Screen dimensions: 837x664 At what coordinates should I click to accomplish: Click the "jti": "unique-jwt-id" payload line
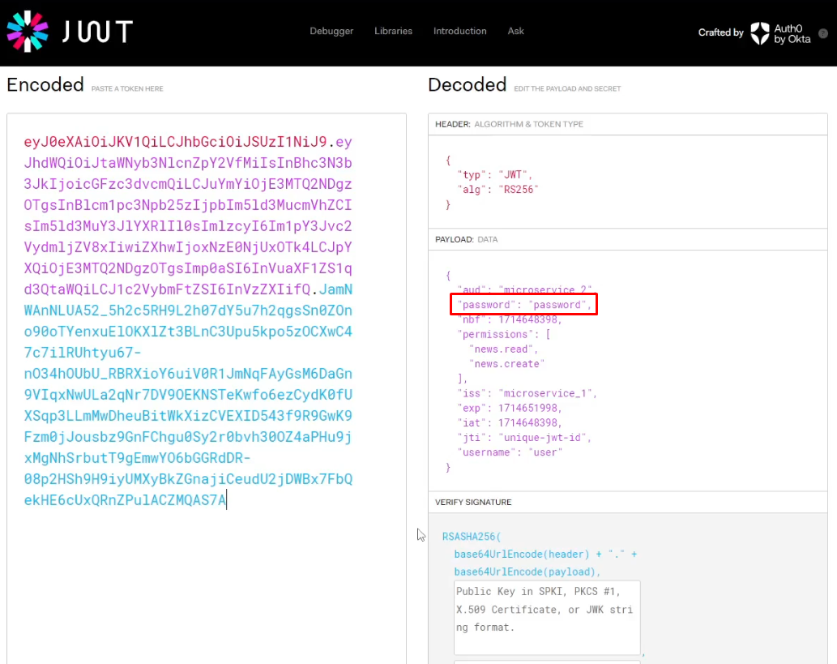(x=524, y=438)
